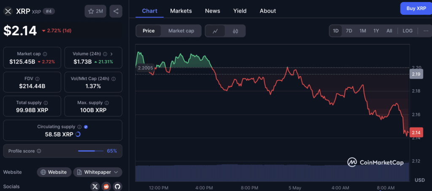Click the 65% profile score value

coord(112,151)
